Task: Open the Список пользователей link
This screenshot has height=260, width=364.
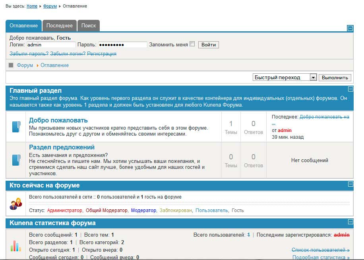Action: pos(321,250)
